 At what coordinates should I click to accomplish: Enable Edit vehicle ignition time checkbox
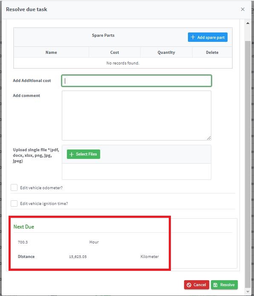point(14,203)
